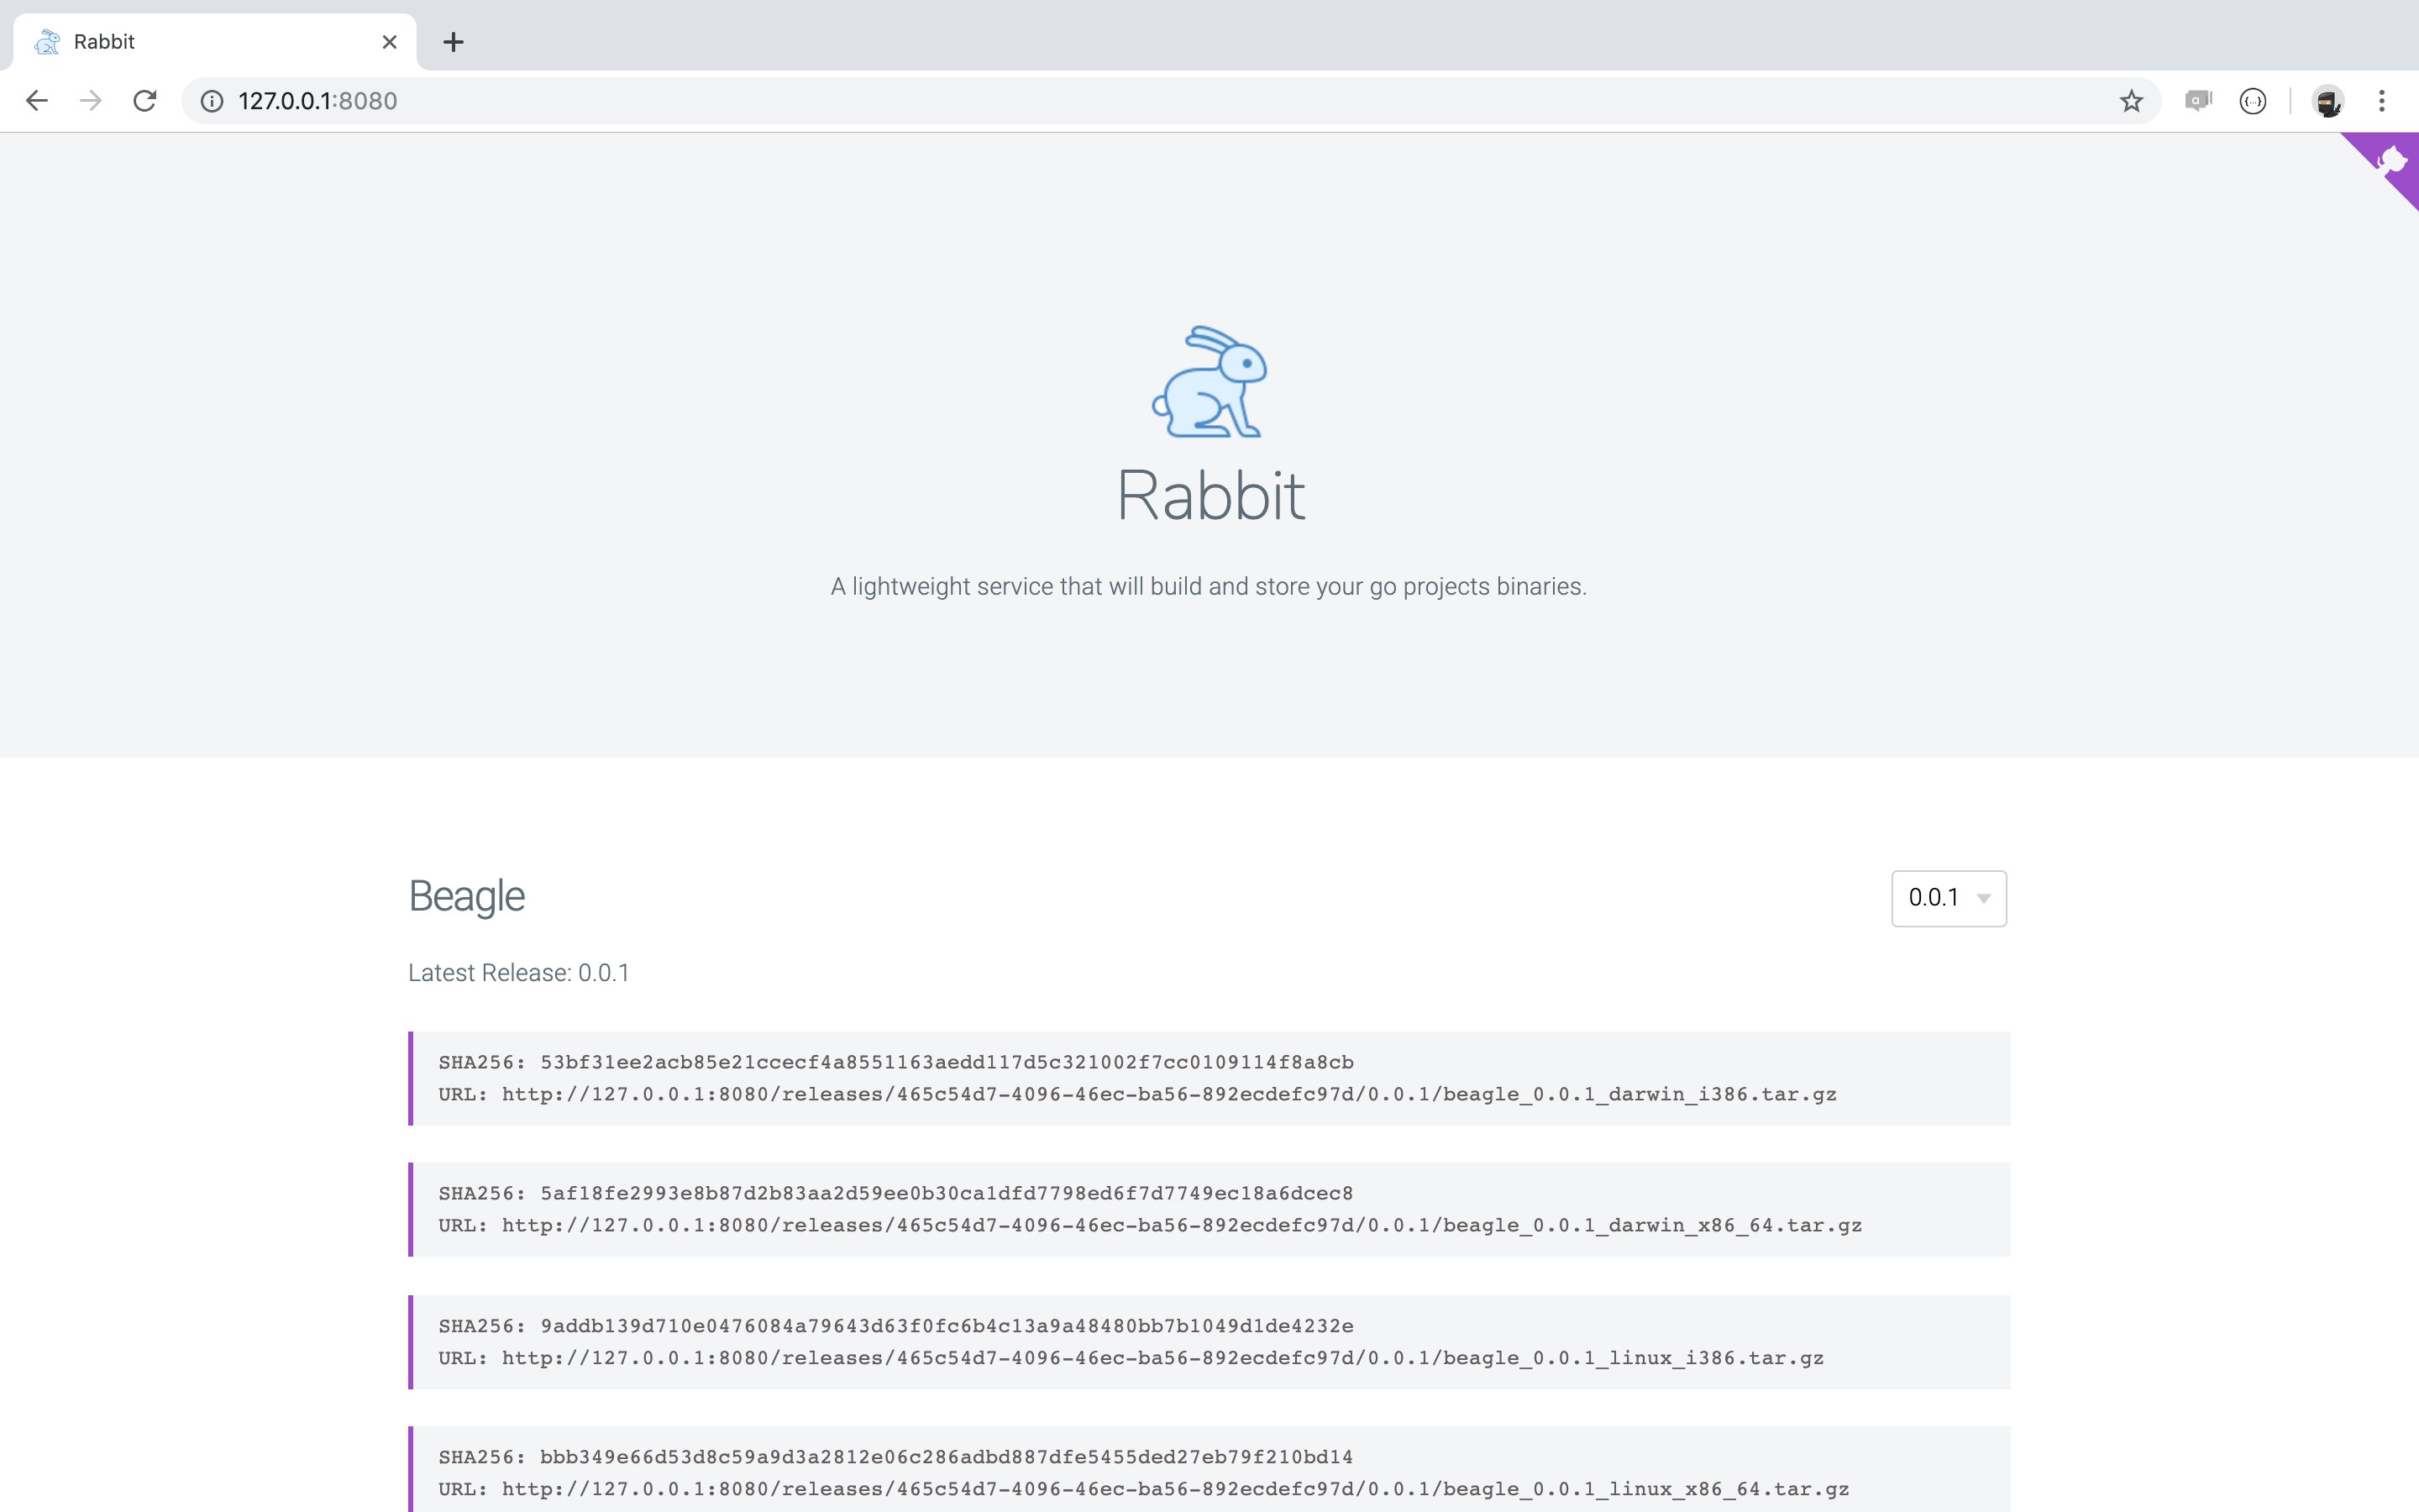This screenshot has height=1512, width=2419.
Task: Click the grey extension icon beside the star
Action: tap(2197, 101)
